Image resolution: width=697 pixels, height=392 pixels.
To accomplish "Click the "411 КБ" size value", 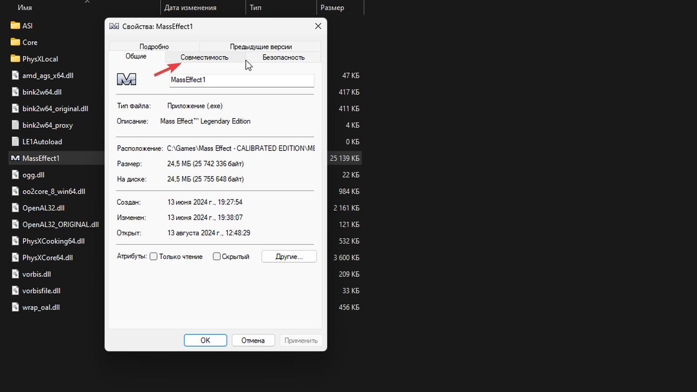I will pos(349,108).
